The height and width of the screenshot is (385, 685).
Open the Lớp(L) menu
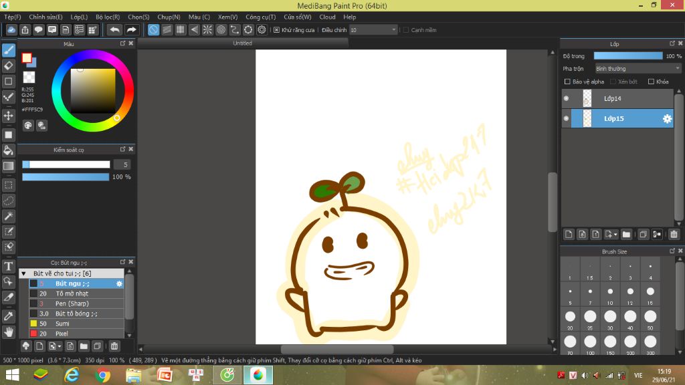click(79, 17)
